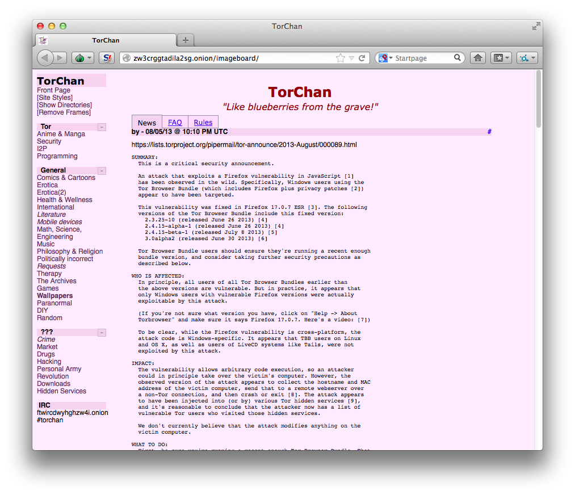The height and width of the screenshot is (495, 575).
Task: Click the vertical page scrollbar
Action: (538, 99)
